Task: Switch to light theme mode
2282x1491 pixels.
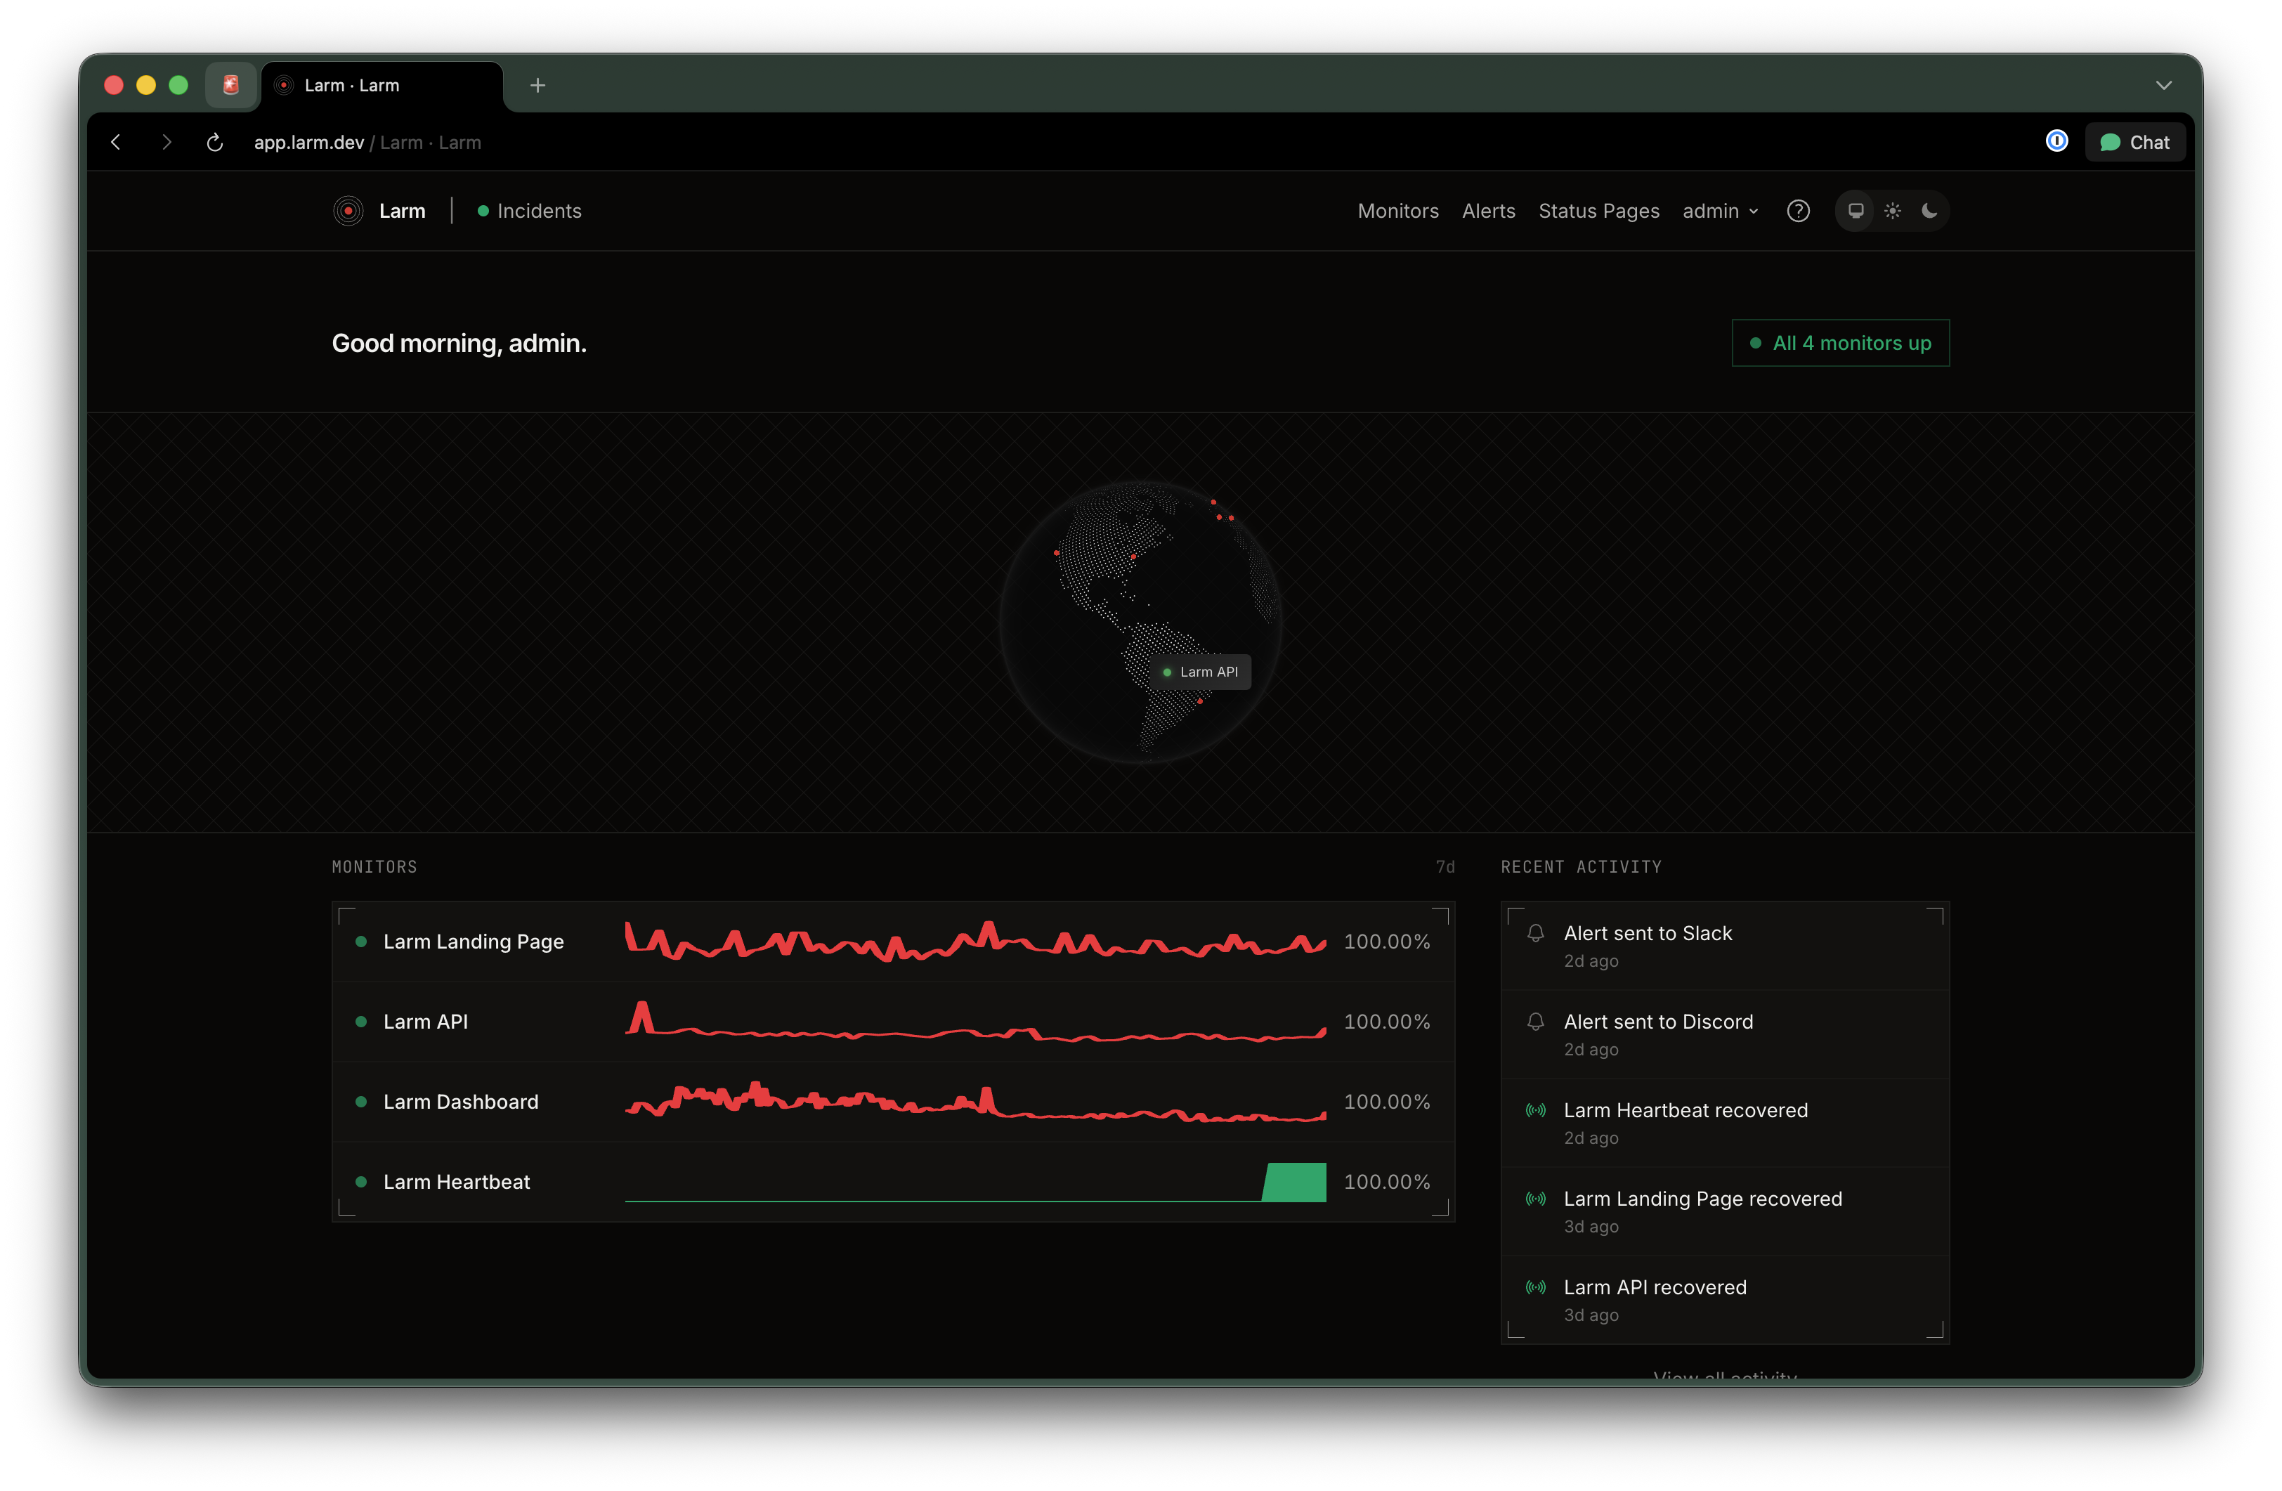Action: (1893, 211)
